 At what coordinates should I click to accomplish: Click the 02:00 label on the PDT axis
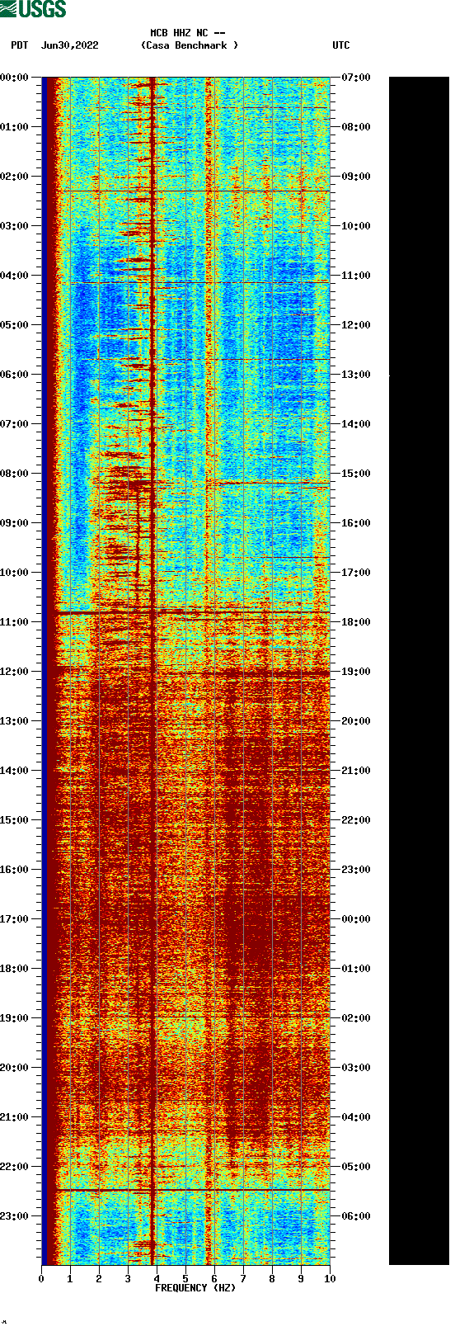tap(14, 177)
